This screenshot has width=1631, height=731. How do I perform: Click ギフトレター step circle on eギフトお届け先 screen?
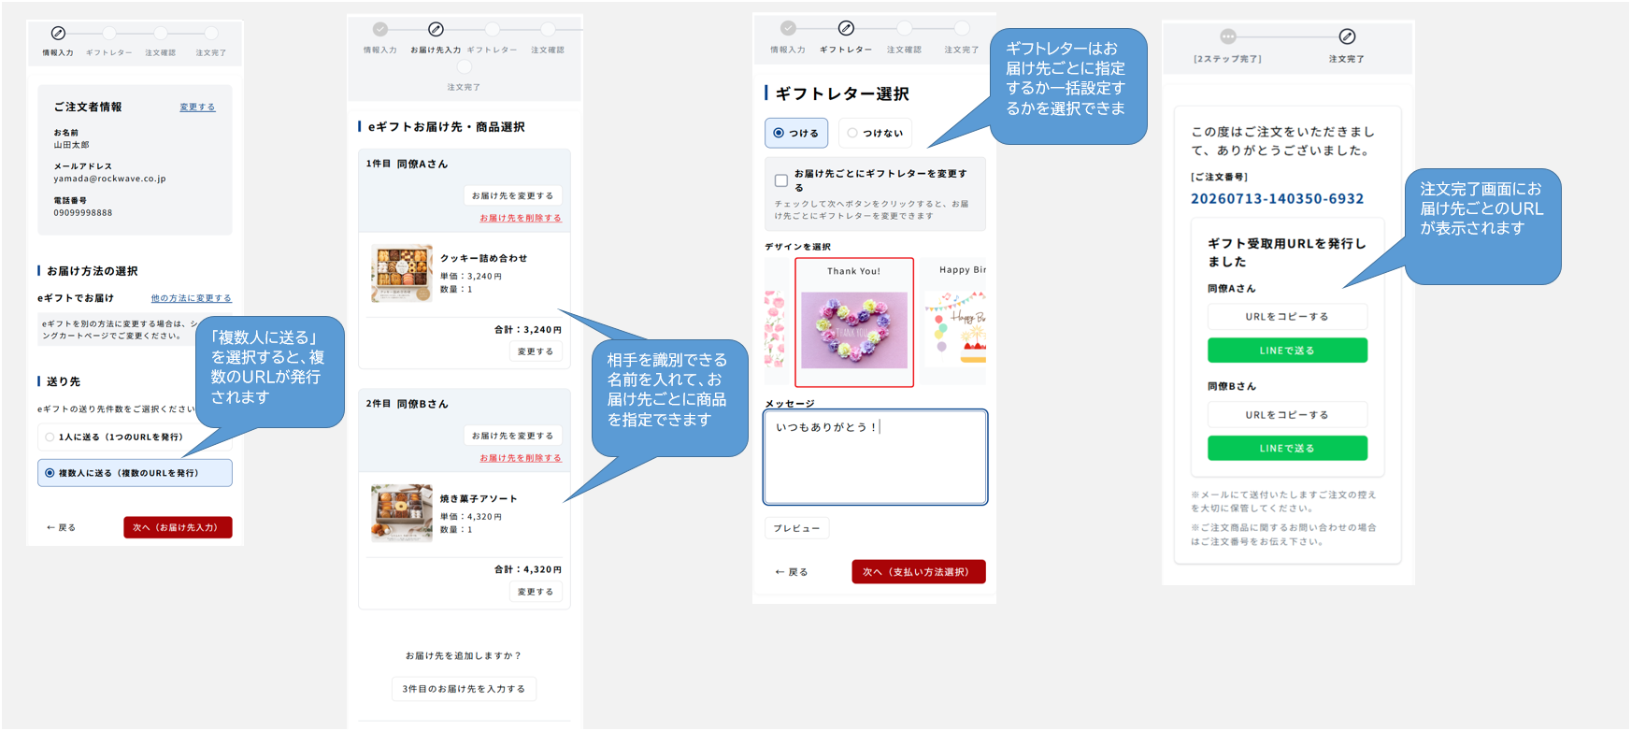point(493,29)
